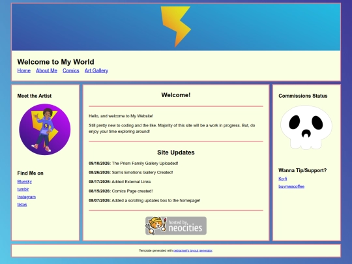This screenshot has width=352, height=264.
Task: Open the Instagram link
Action: (x=27, y=197)
